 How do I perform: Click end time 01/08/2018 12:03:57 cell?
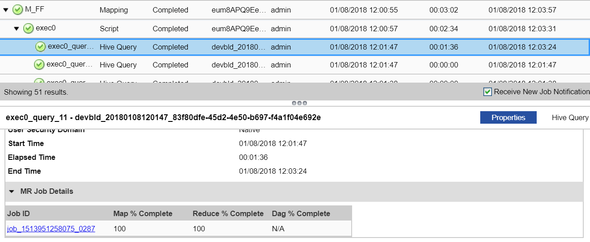click(522, 10)
